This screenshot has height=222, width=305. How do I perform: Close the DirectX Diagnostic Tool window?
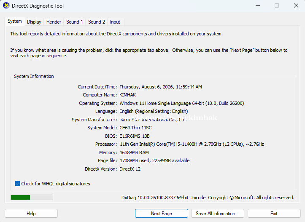(x=296, y=5)
